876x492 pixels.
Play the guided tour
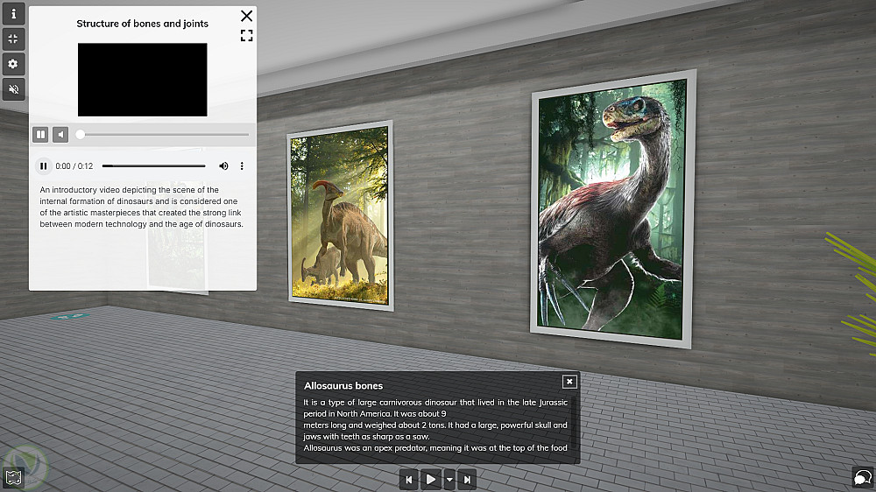[x=431, y=480]
